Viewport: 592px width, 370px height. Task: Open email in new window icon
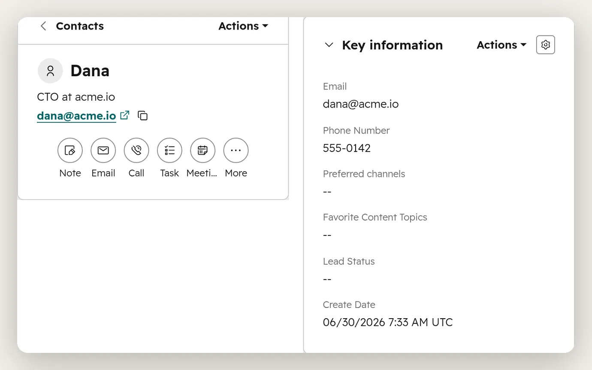pyautogui.click(x=124, y=115)
